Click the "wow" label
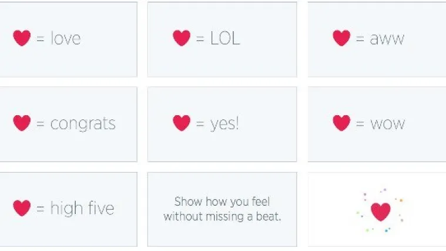The height and width of the screenshot is (251, 446). coord(388,124)
